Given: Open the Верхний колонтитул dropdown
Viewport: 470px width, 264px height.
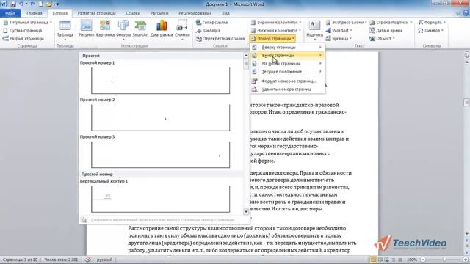Looking at the screenshot, I should tap(276, 23).
